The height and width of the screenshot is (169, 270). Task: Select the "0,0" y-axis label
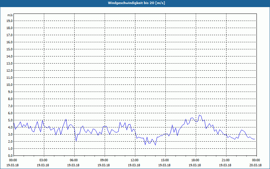coord(10,155)
